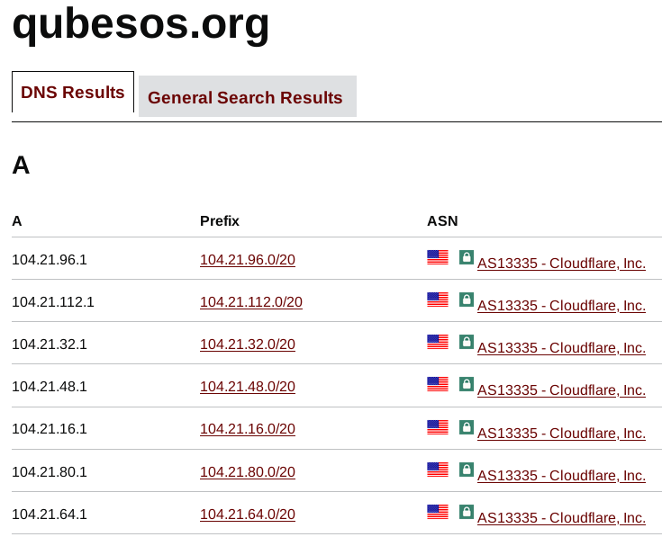Screen dimensions: 662x537
Task: Open prefix link 104.21.96.0/20
Action: click(248, 260)
